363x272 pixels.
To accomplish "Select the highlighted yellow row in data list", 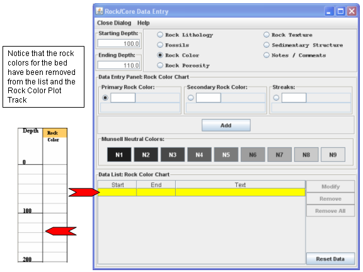I will pos(202,193).
